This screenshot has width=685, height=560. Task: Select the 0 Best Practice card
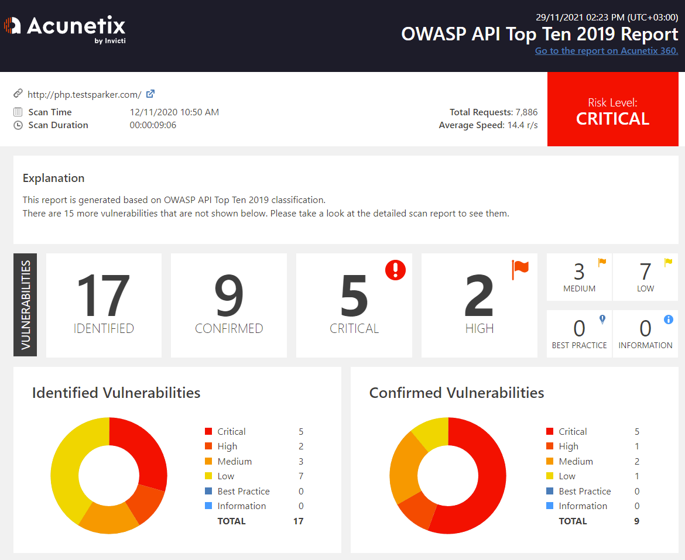tap(579, 334)
